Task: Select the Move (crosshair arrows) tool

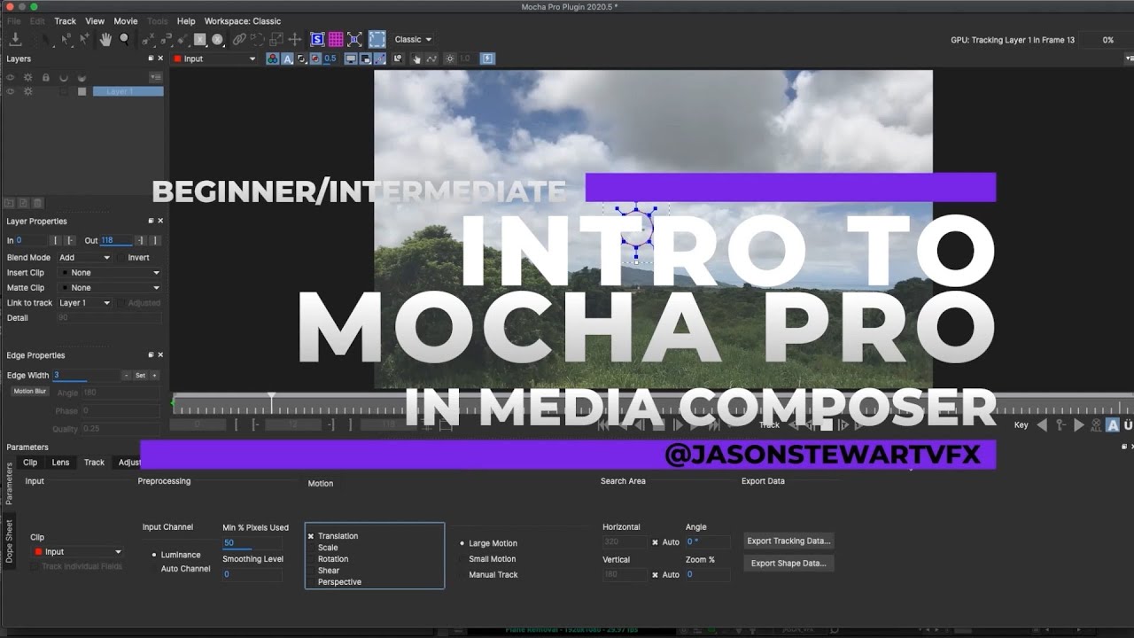Action: (295, 39)
